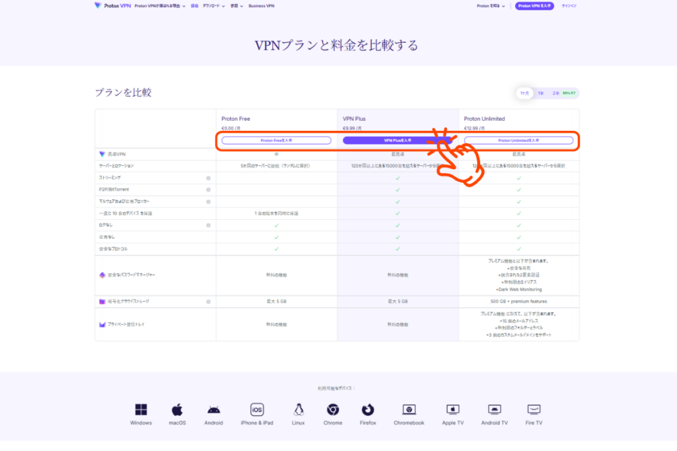
Task: Select the macOS apple icon
Action: (177, 409)
